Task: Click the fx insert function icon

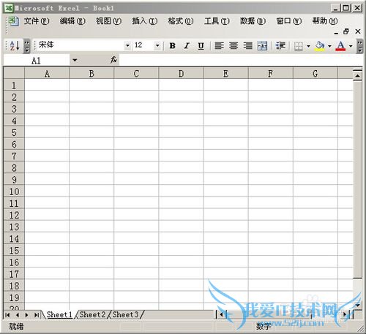Action: tap(113, 60)
